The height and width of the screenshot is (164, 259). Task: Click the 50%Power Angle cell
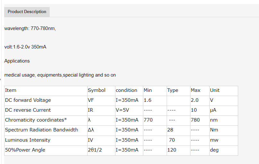coord(46,151)
